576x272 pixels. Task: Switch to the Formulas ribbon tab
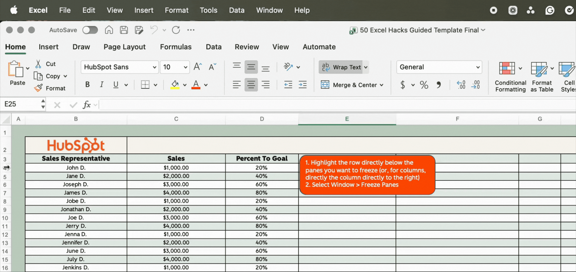[x=176, y=47]
